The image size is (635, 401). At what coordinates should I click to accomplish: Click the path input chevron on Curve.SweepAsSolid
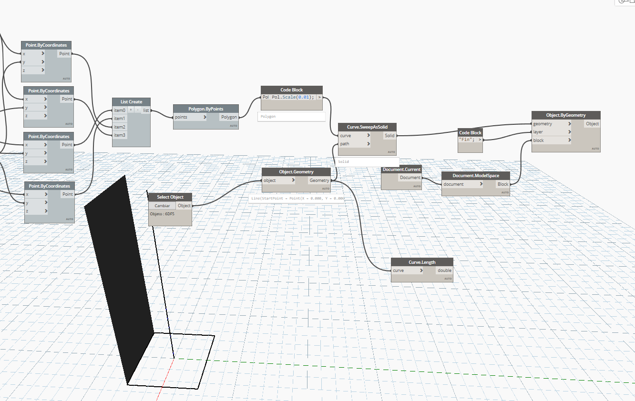pos(368,144)
